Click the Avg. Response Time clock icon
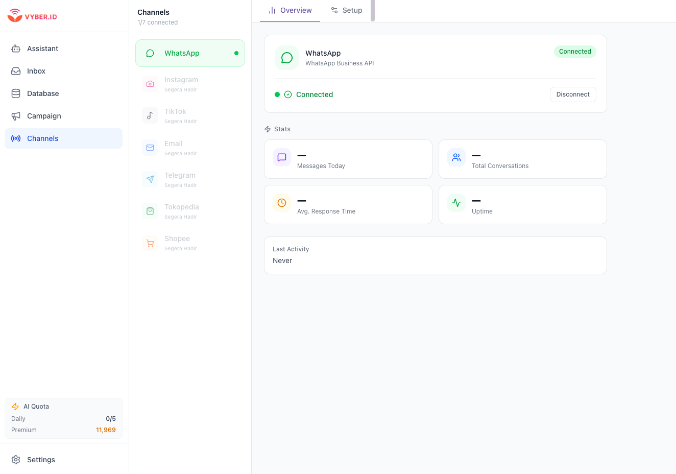The width and height of the screenshot is (676, 474). click(282, 203)
